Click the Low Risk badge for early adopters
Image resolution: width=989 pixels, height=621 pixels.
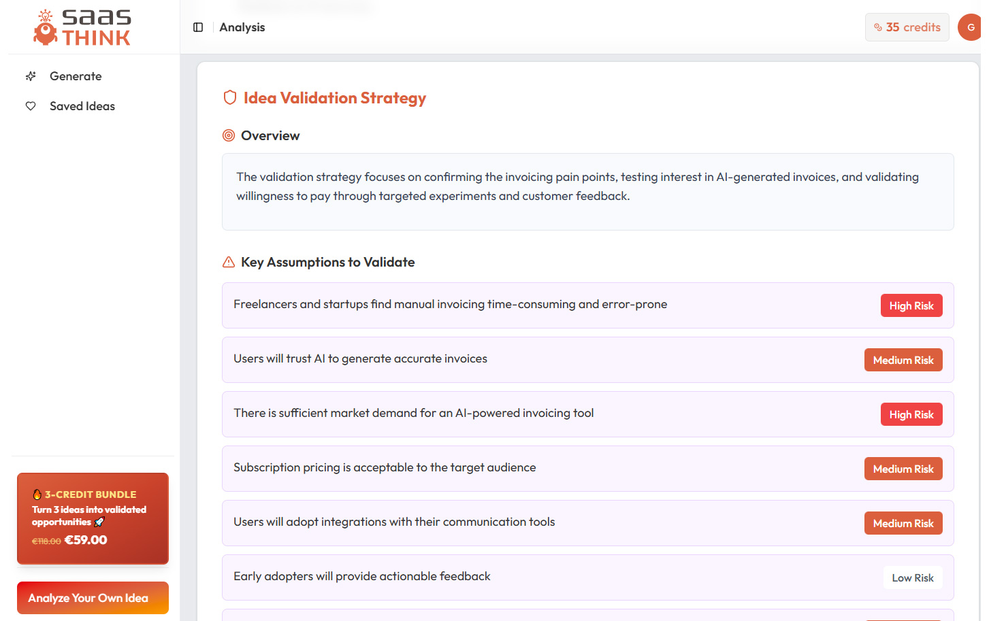[x=912, y=577]
